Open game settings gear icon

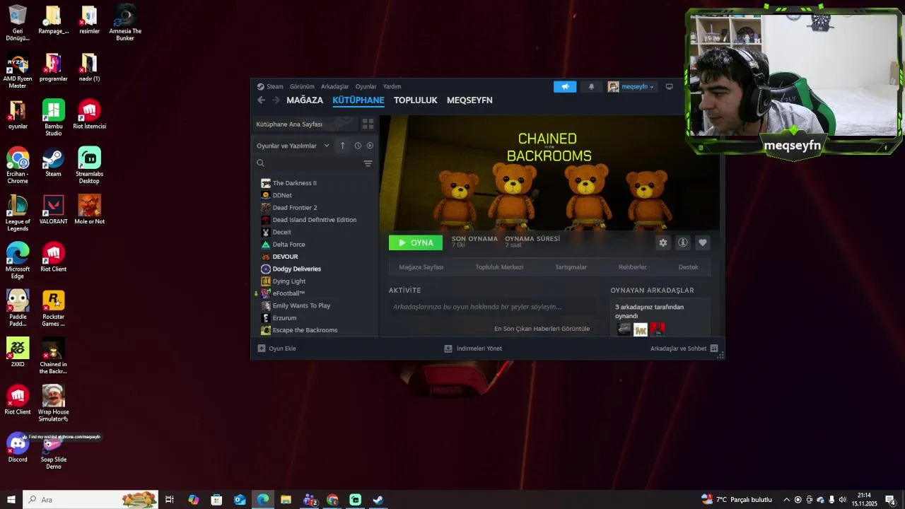tap(663, 242)
